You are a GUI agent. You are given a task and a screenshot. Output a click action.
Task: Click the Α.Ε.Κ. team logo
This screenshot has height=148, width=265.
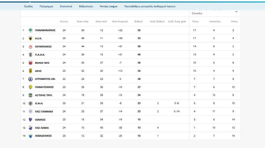point(30,38)
